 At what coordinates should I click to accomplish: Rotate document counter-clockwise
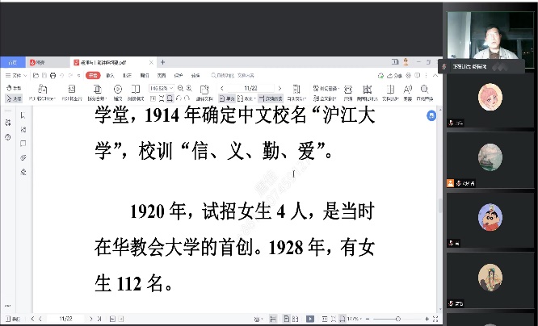(x=179, y=98)
